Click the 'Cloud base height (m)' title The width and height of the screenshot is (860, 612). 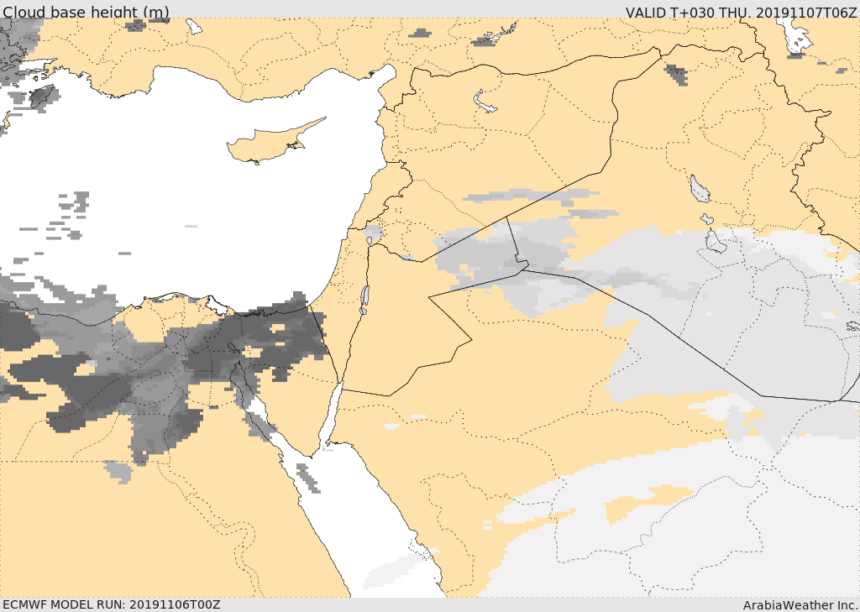[x=87, y=12]
